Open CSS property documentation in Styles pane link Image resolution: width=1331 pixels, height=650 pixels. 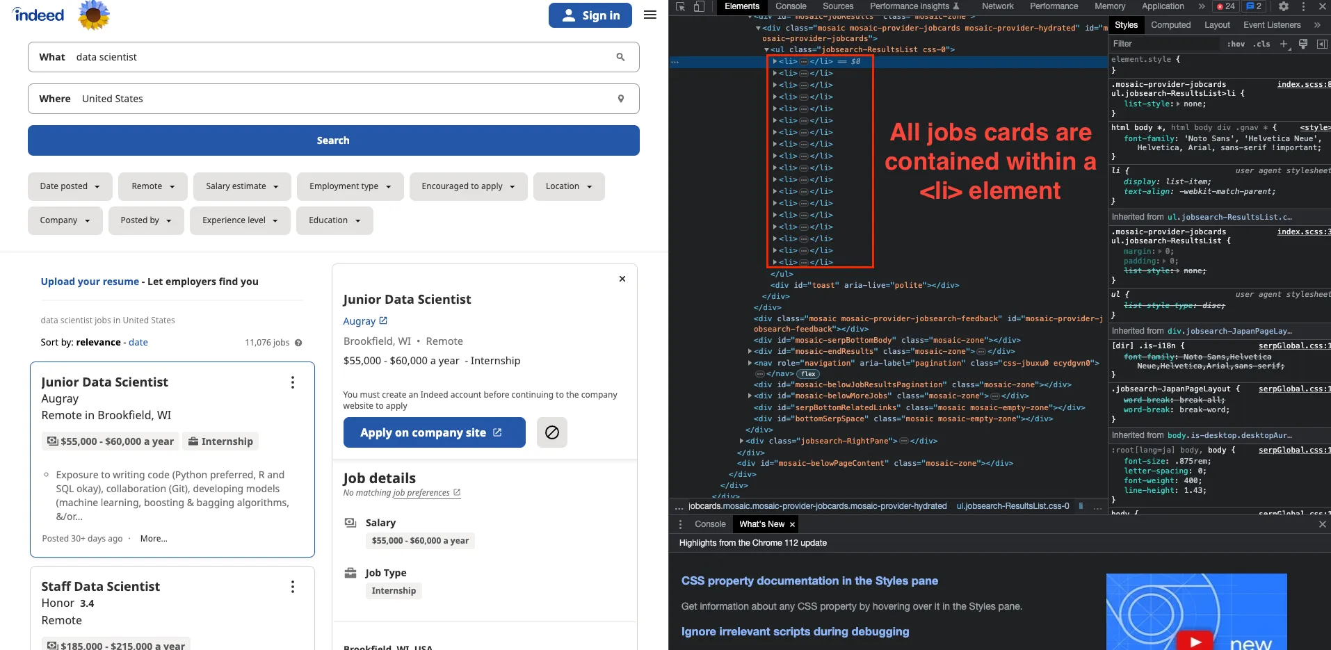click(809, 581)
